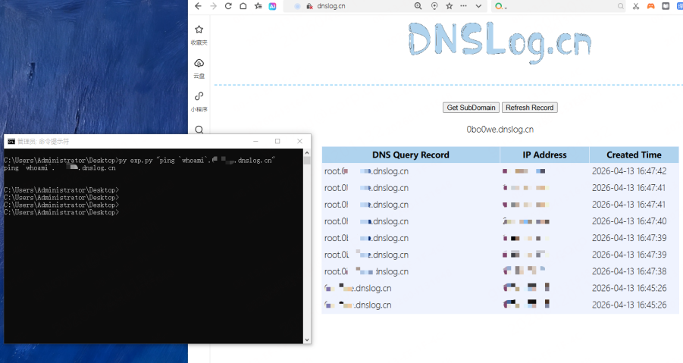The image size is (683, 363).
Task: Click the Refresh Record button
Action: point(529,108)
